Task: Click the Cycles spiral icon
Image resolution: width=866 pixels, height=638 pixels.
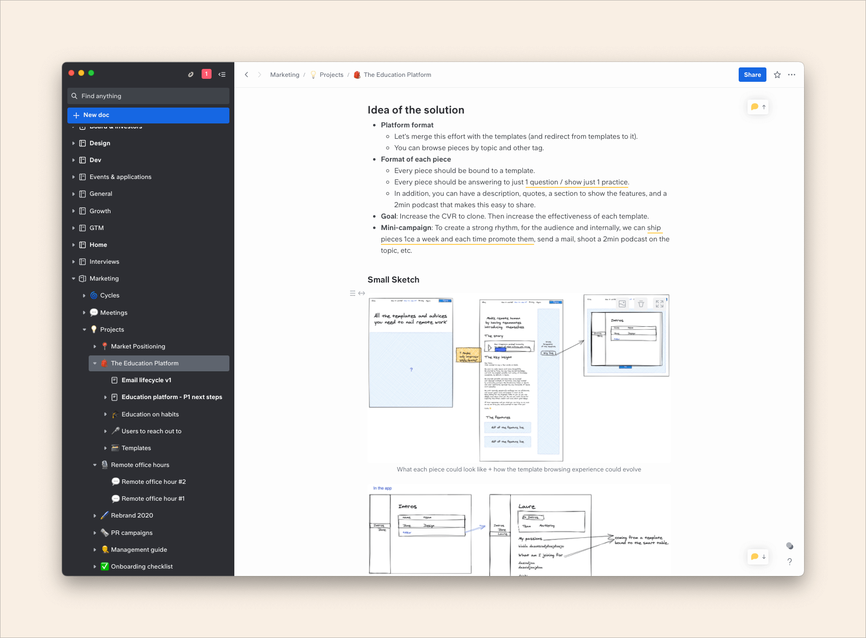Action: tap(94, 295)
